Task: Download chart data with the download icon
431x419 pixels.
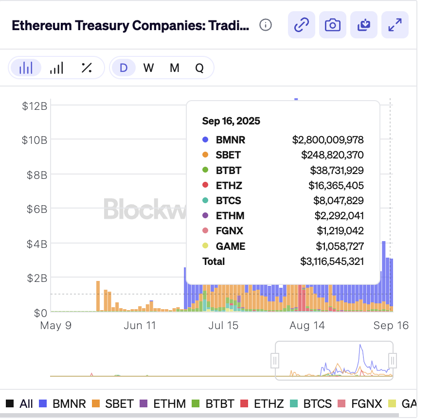Action: [x=364, y=25]
